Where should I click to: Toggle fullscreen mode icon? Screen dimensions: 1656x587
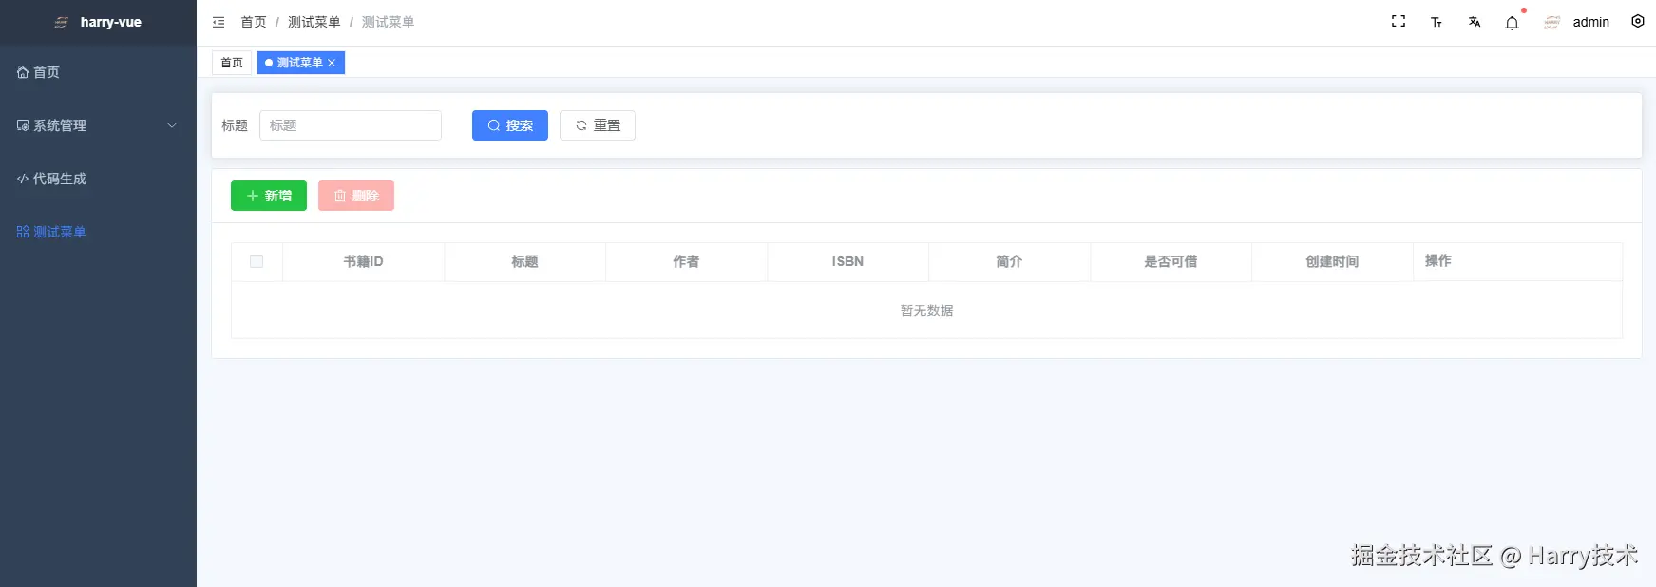tap(1399, 22)
